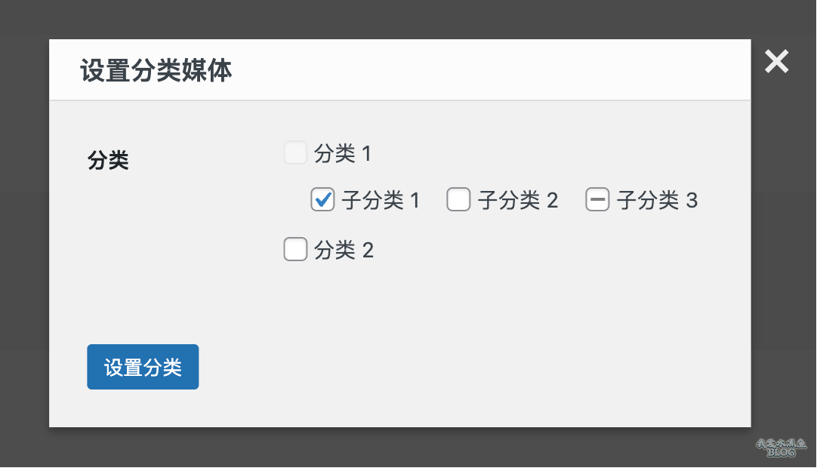
Task: Tick the 子分类 2 checkbox
Action: click(x=458, y=199)
